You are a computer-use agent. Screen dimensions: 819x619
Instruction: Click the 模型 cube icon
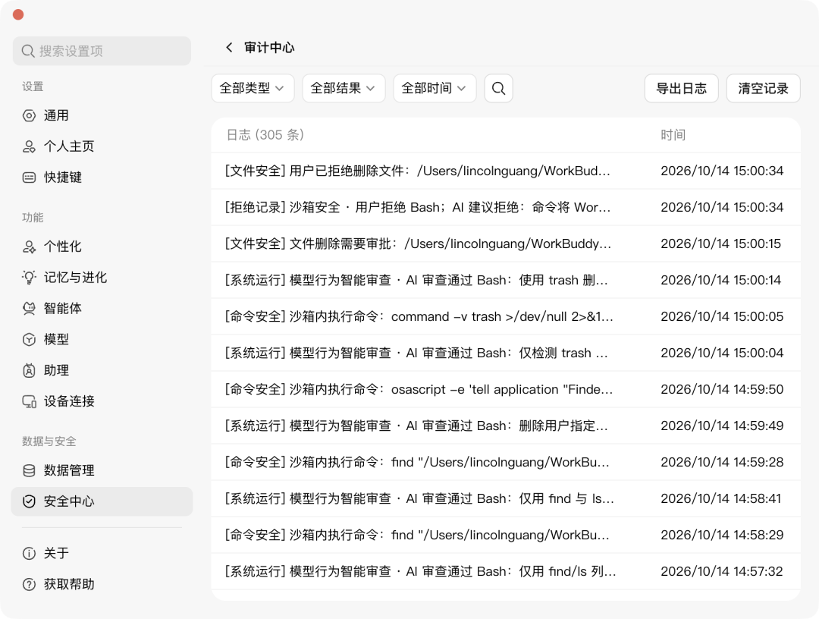[30, 340]
